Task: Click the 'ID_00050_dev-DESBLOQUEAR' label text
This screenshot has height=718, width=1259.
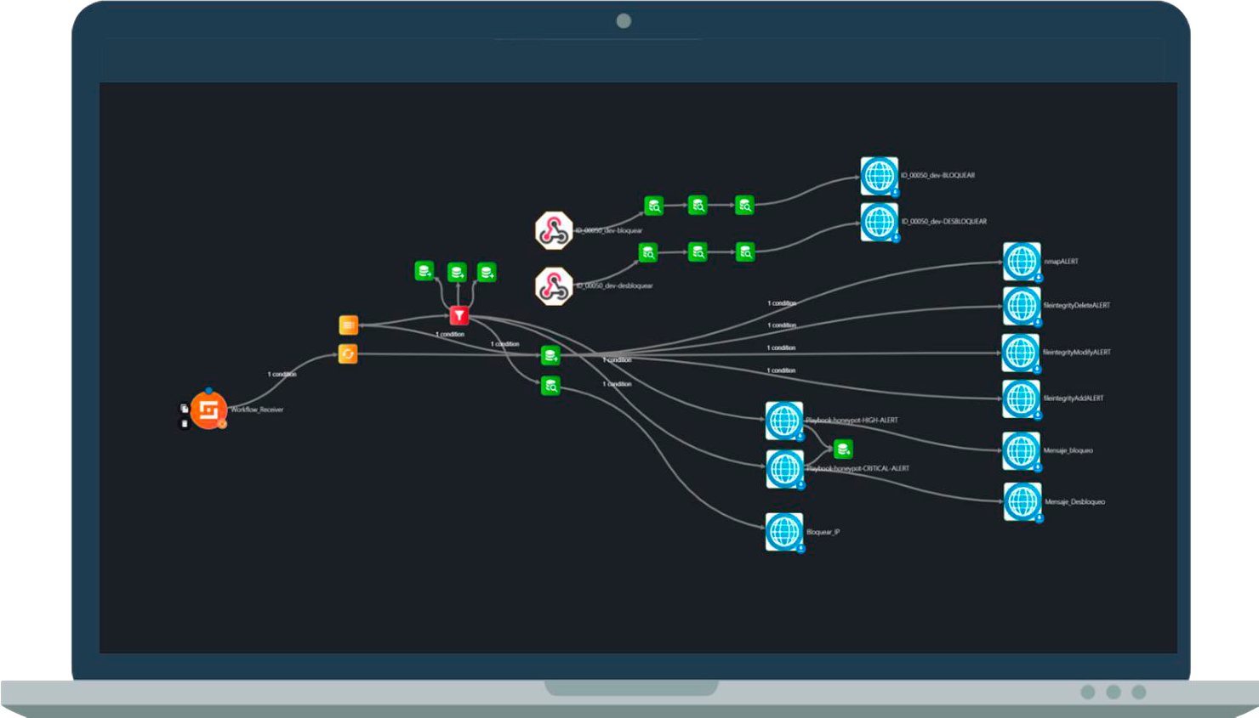Action: [x=944, y=221]
